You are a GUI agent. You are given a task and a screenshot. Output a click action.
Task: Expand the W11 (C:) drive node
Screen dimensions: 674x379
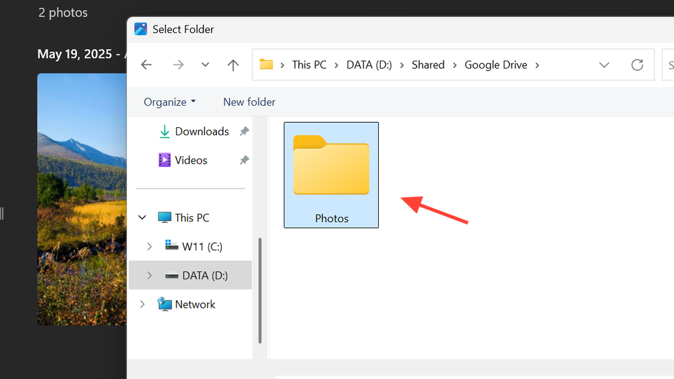click(150, 247)
